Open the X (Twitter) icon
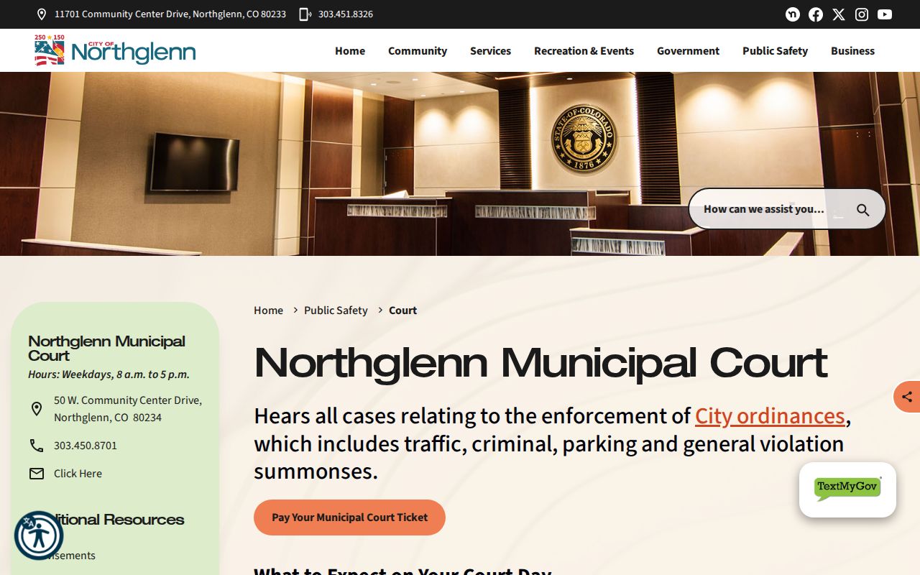This screenshot has height=575, width=920. coord(839,14)
